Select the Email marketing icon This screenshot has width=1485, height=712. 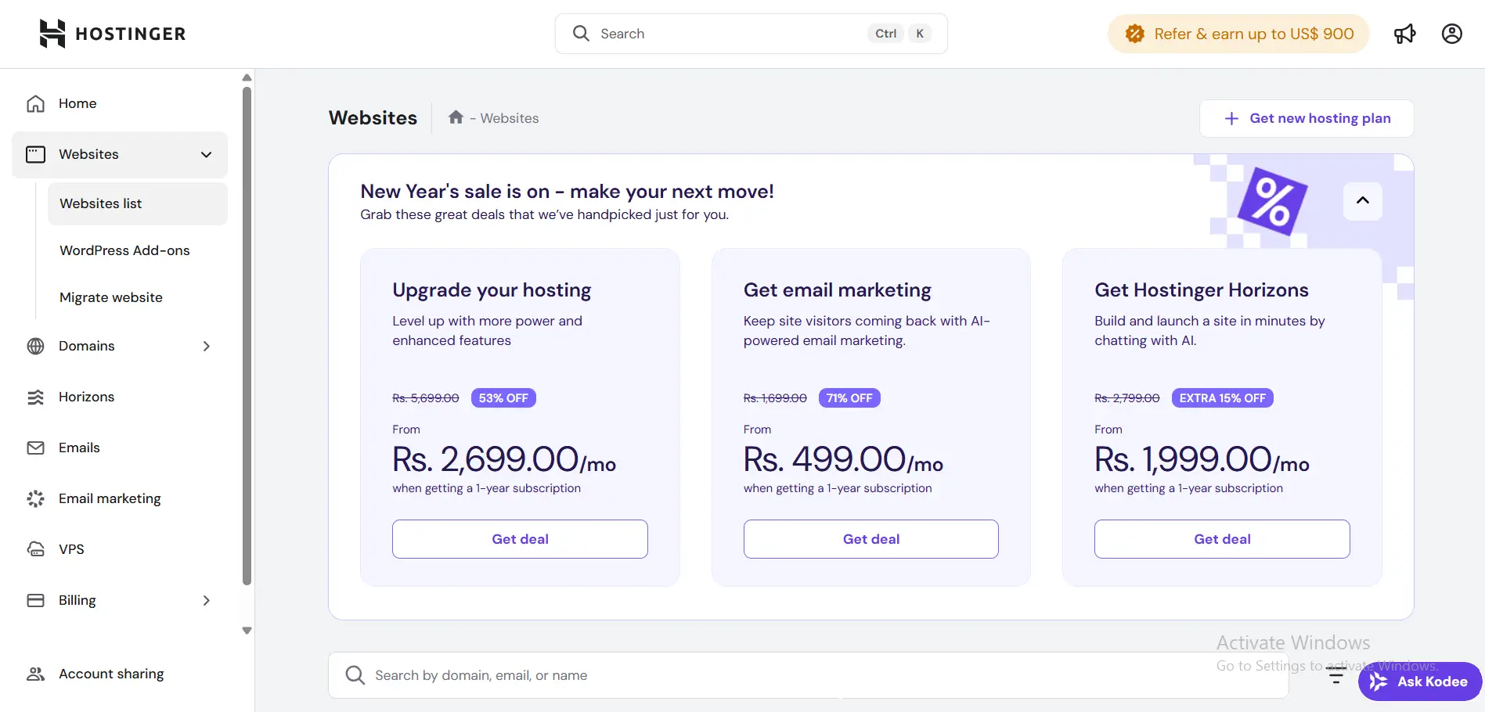(35, 498)
